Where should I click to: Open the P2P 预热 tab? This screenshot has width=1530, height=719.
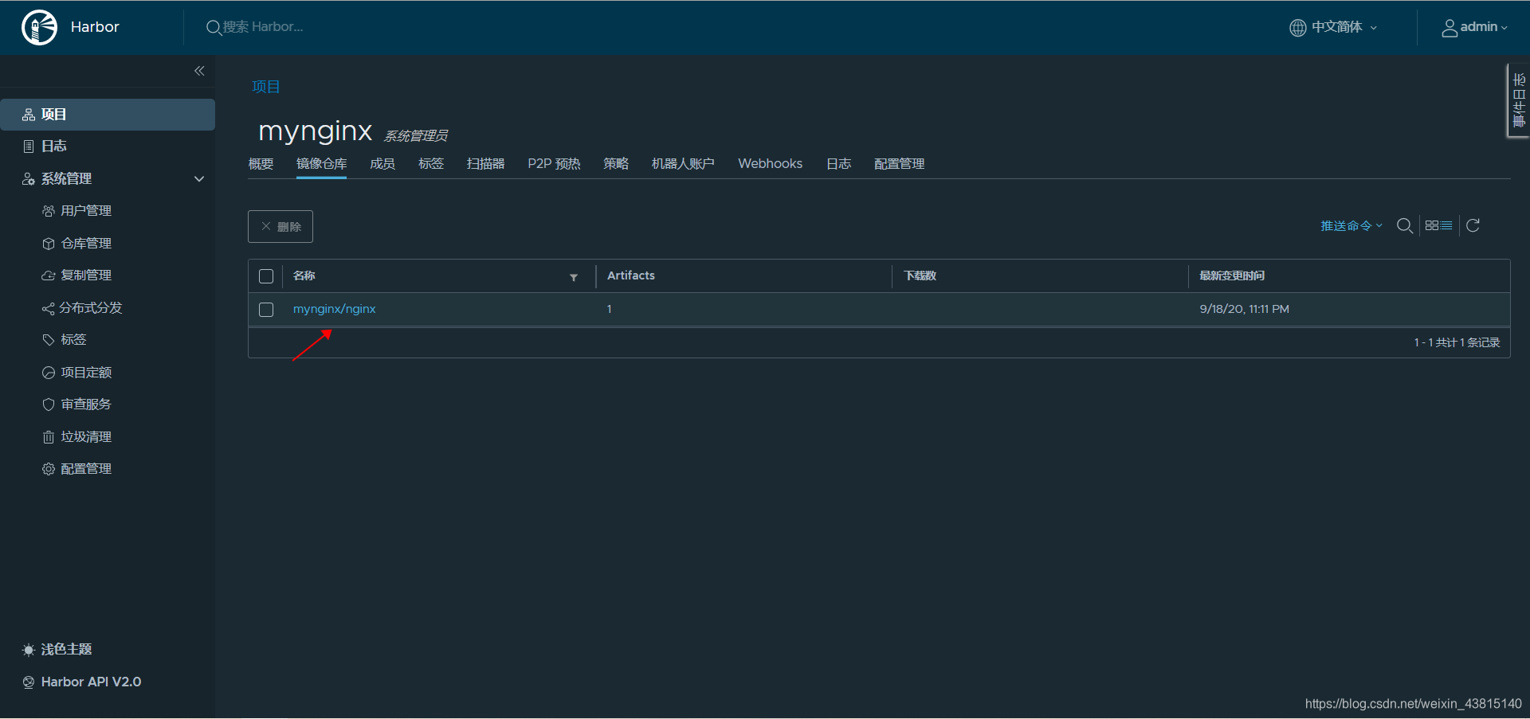point(554,164)
